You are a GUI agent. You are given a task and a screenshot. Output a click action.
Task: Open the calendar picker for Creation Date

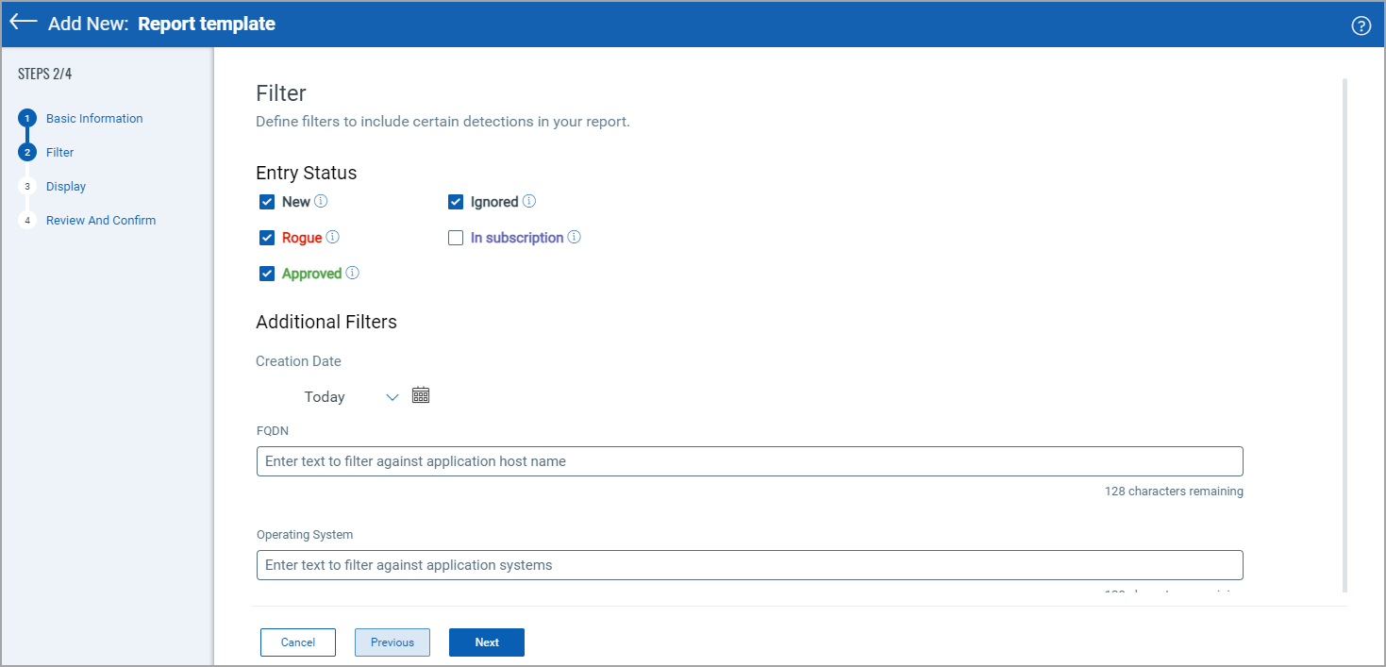(x=420, y=394)
